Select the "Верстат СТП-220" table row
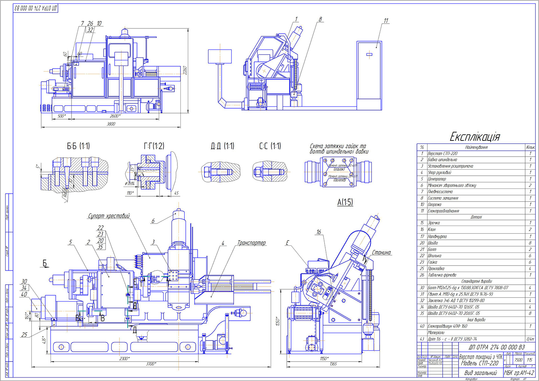This screenshot has height=381, width=539. click(x=442, y=154)
